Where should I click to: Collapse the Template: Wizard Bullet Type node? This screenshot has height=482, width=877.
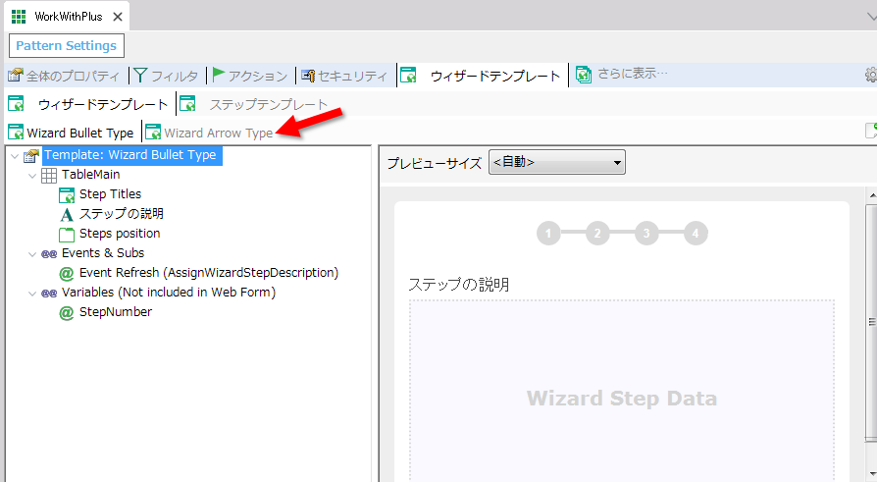click(x=15, y=156)
